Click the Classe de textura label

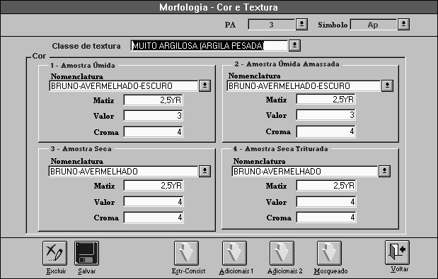(86, 46)
